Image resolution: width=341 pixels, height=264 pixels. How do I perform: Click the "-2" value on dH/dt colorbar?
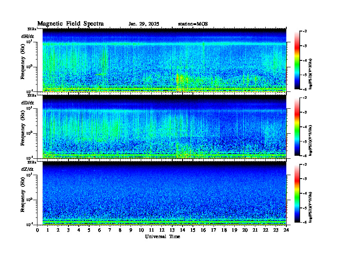coord(305,31)
